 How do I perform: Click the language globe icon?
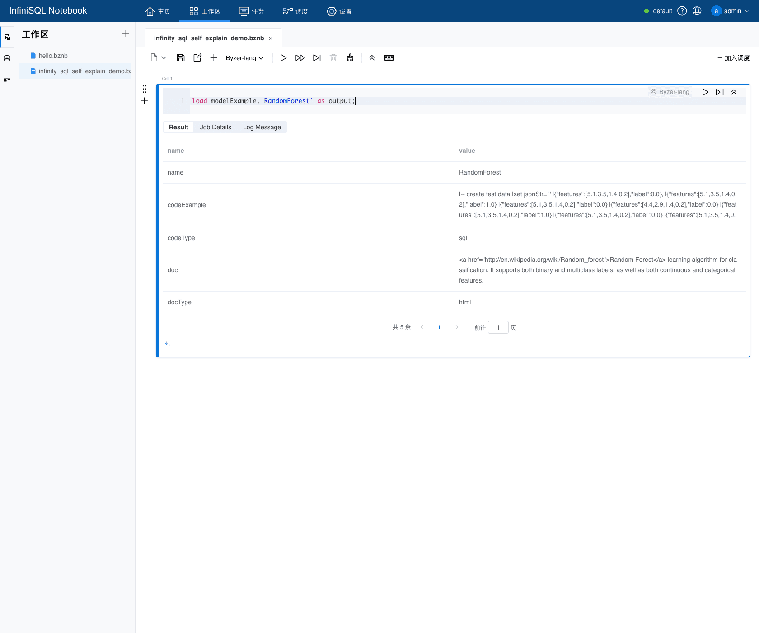click(x=697, y=11)
